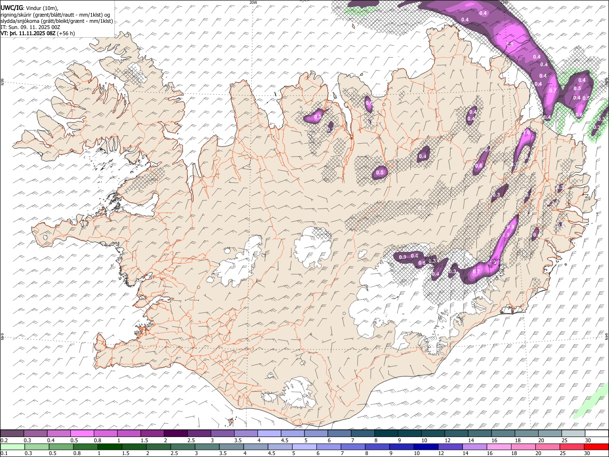Select the 25 swatch in lower legend row
This screenshot has height=457, width=609.
pyautogui.click(x=572, y=447)
